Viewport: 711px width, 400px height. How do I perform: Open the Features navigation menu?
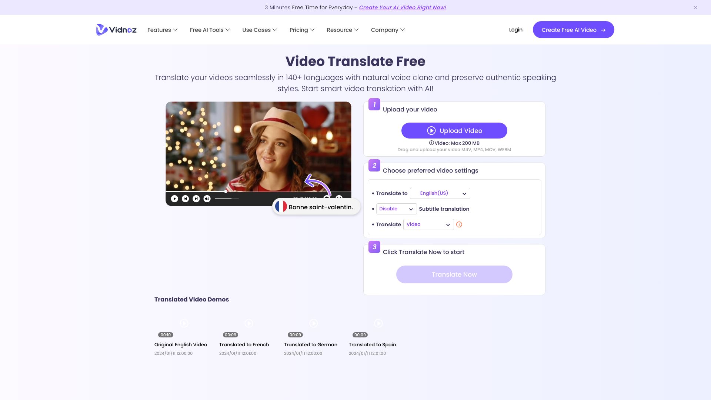click(x=162, y=30)
